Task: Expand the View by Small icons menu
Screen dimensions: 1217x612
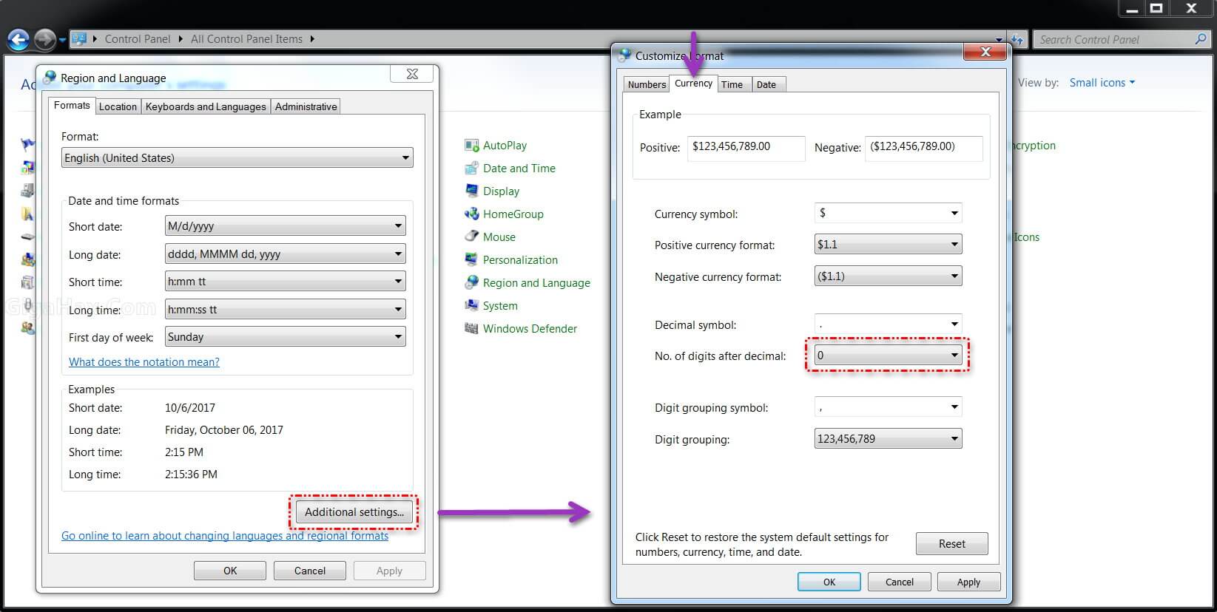Action: (1102, 83)
